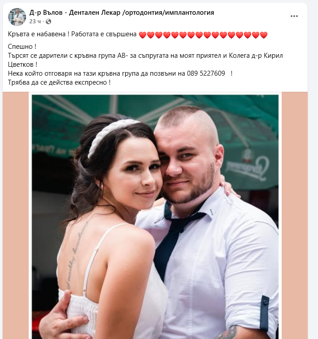Click the "23 ч" post timestamp
Viewport: 318px width, 339px height.
35,21
